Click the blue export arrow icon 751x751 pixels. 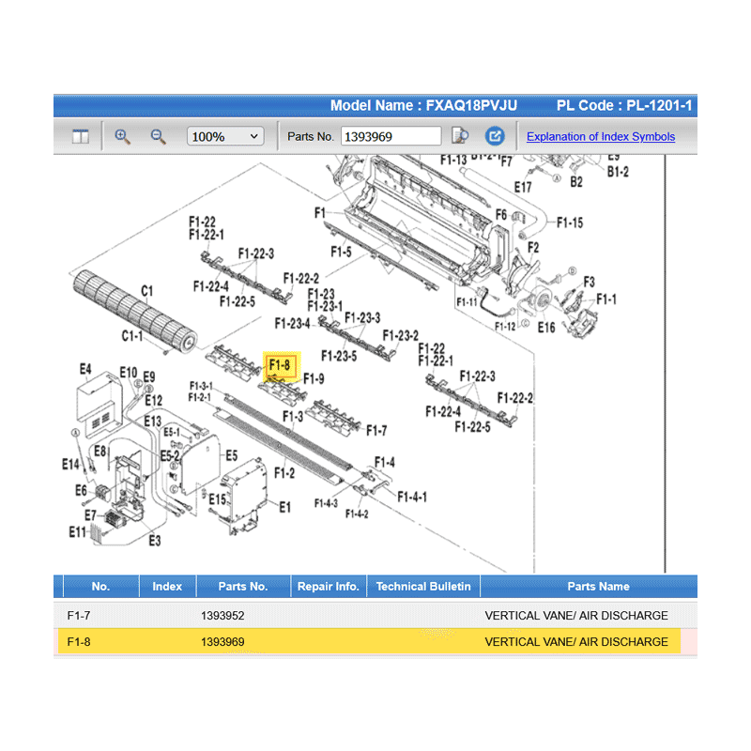click(495, 136)
